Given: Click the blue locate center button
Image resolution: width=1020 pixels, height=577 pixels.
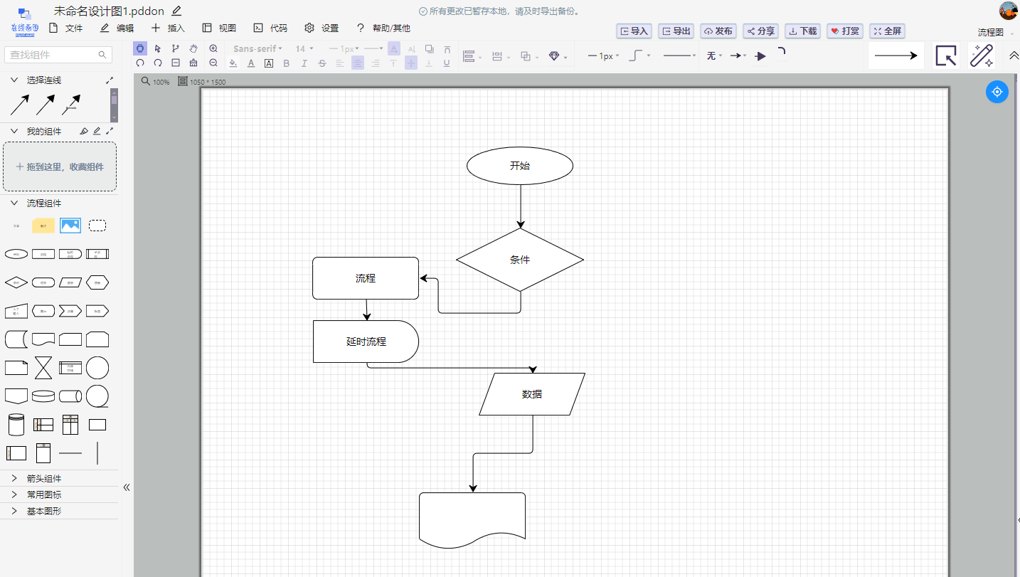Looking at the screenshot, I should coord(997,92).
